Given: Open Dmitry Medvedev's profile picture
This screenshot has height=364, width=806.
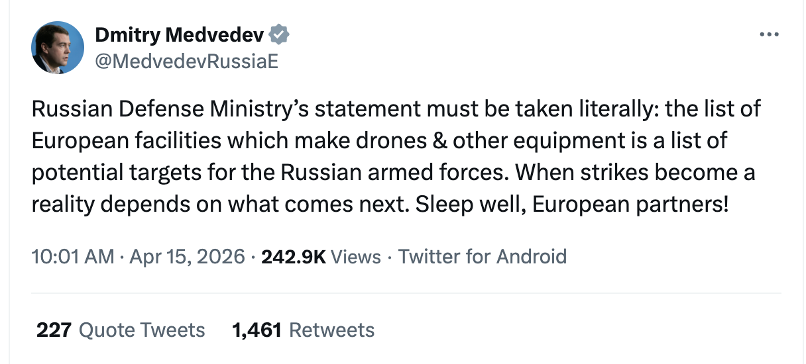Looking at the screenshot, I should (x=58, y=48).
